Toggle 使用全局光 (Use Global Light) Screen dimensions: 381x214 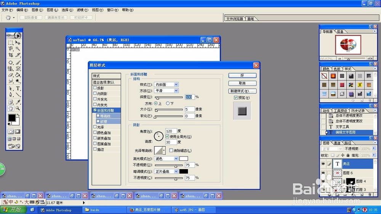[167, 137]
